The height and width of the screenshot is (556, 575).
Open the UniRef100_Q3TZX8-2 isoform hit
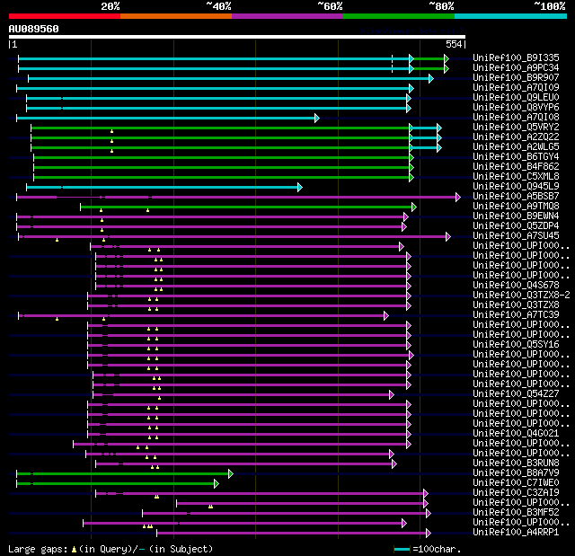(521, 296)
